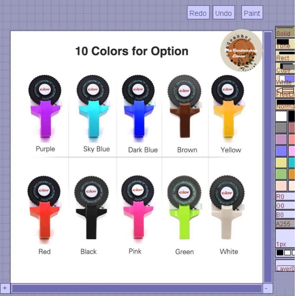Choose the FreeLine drawing mode
The width and height of the screenshot is (295, 296).
click(x=285, y=92)
